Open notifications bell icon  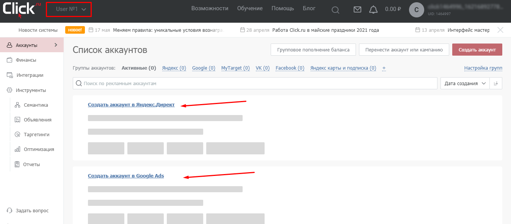(x=373, y=10)
